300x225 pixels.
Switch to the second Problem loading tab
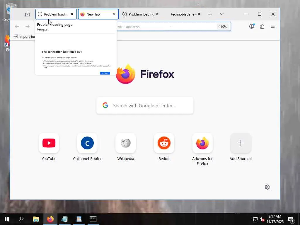tap(141, 14)
